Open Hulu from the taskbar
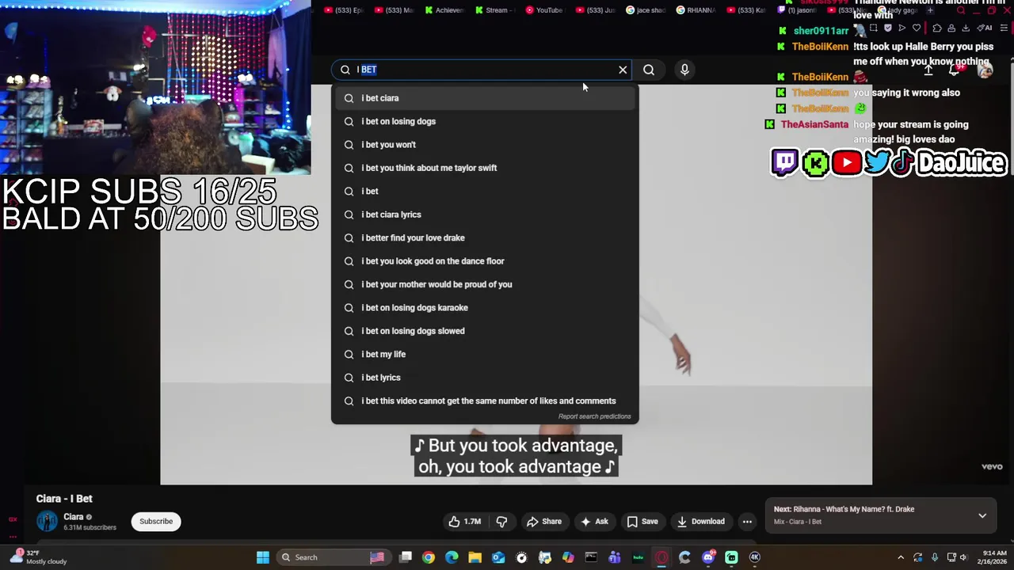 [638, 557]
